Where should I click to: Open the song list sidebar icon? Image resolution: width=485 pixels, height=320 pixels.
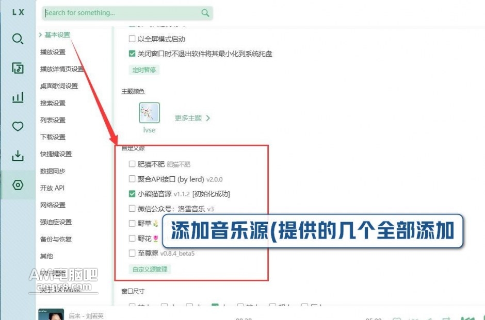coord(18,68)
